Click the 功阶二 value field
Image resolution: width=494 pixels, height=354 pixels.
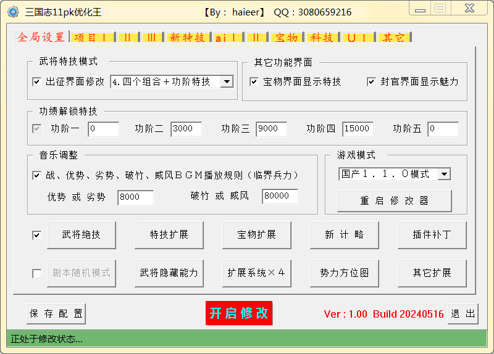click(x=186, y=129)
